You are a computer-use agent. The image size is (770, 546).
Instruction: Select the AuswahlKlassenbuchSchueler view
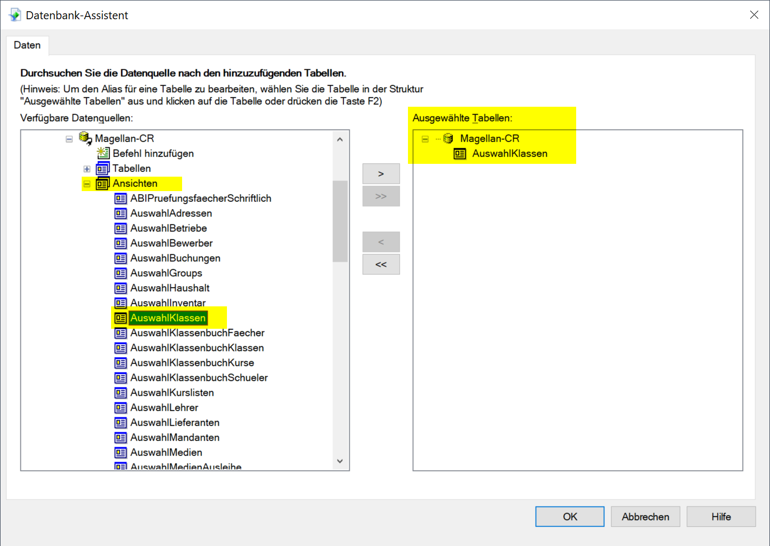[199, 378]
